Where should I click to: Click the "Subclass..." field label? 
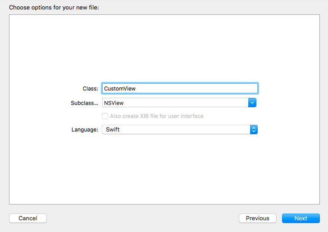click(x=84, y=103)
